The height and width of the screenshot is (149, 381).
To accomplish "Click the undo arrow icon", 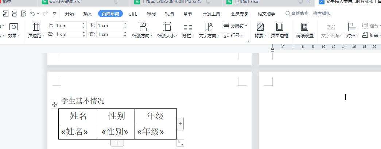I will pyautogui.click(x=33, y=14).
